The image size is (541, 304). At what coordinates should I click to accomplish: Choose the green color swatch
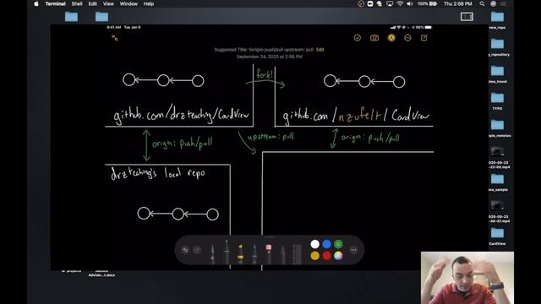tap(338, 244)
